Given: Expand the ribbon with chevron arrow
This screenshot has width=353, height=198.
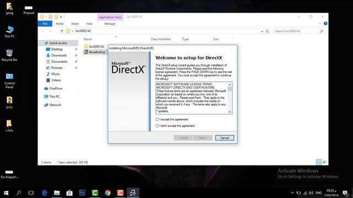Looking at the screenshot, I should [320, 23].
